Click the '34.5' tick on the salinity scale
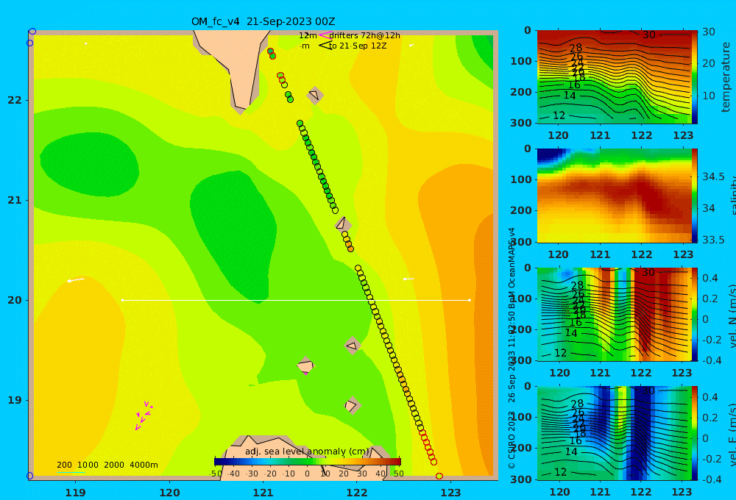The height and width of the screenshot is (500, 736). tap(713, 176)
